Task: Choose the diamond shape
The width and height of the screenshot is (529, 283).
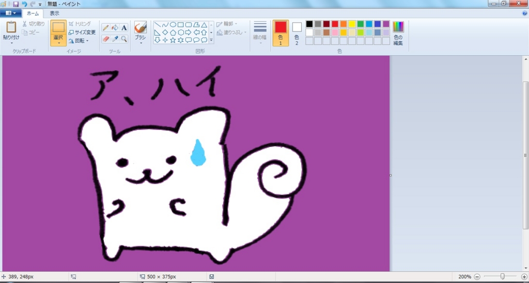Action: pyautogui.click(x=165, y=32)
